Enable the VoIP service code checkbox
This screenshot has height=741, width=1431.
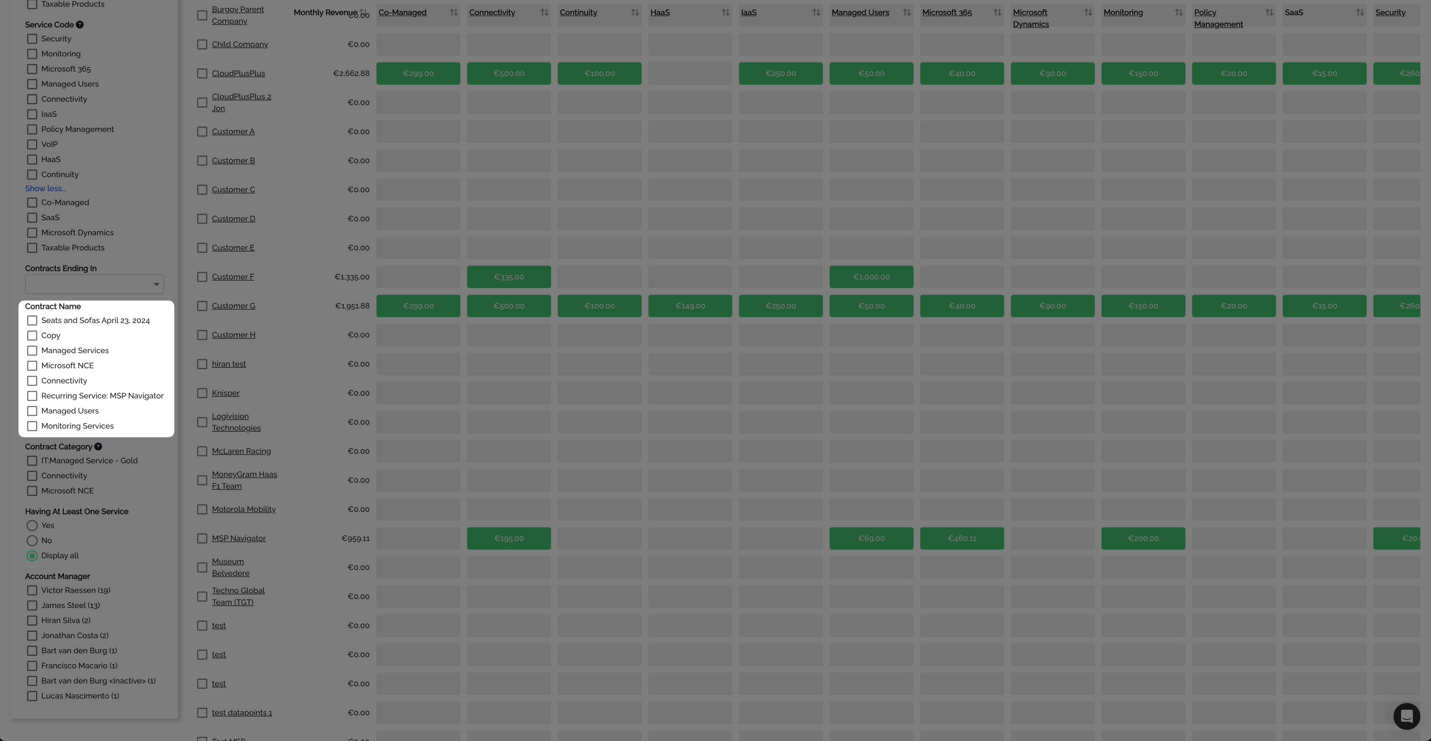pyautogui.click(x=32, y=144)
